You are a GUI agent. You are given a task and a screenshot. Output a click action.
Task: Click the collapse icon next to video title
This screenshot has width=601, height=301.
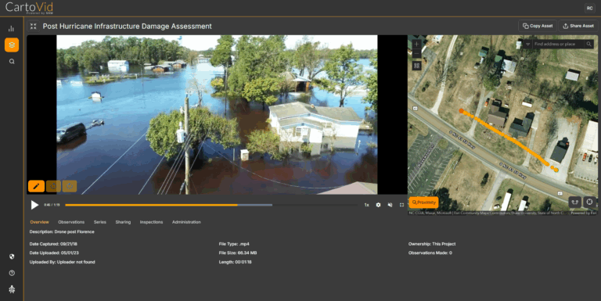click(34, 26)
